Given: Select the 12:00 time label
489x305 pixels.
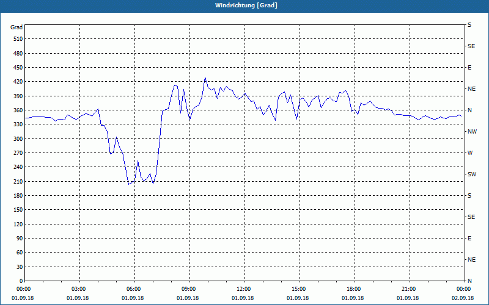Looking at the screenshot, I should 244,289.
